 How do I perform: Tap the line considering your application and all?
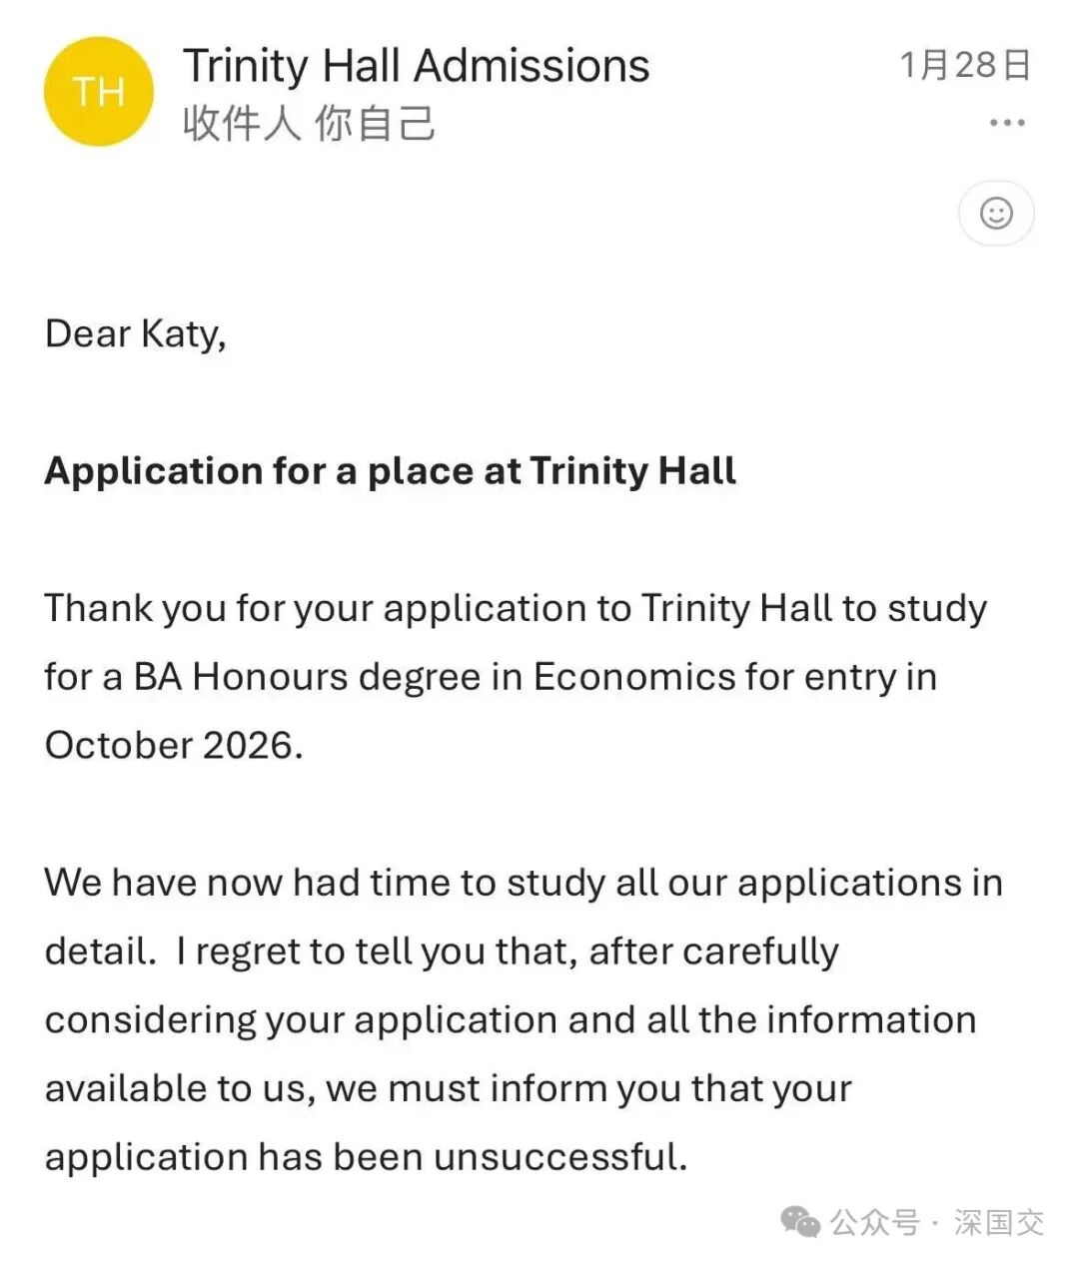point(511,1020)
